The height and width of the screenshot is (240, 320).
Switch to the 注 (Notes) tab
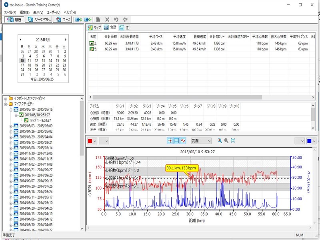pos(124,28)
